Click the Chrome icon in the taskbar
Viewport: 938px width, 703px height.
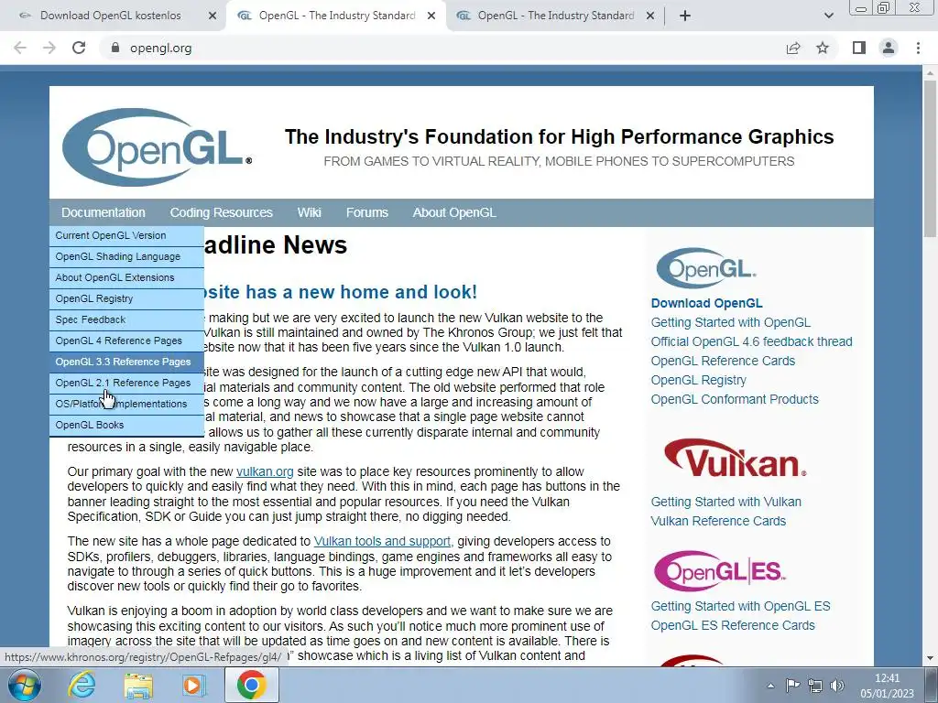(251, 685)
